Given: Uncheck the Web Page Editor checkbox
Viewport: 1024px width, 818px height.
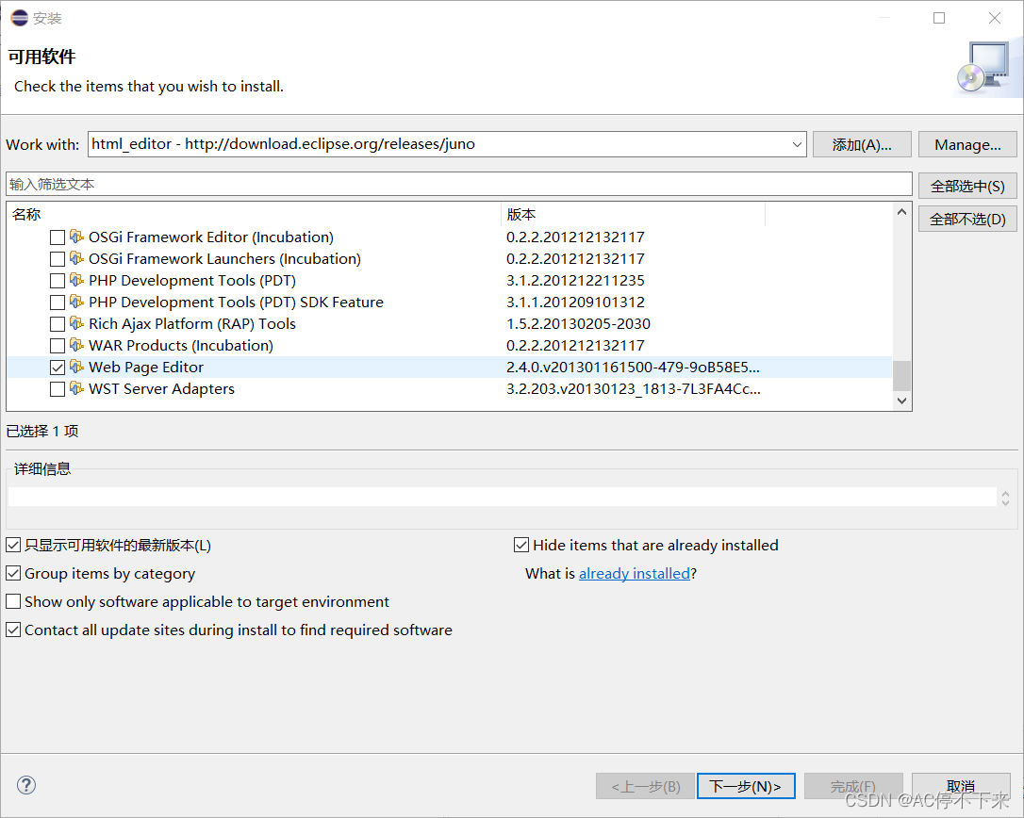Looking at the screenshot, I should point(58,368).
